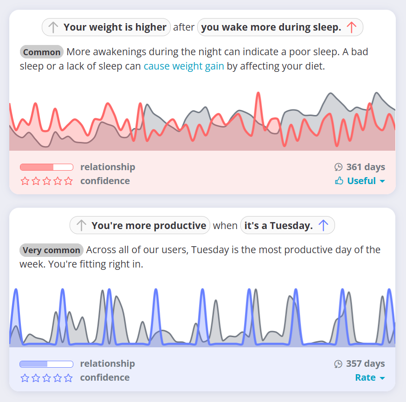Screen dimensions: 406x402
Task: Select the first confidence star on the weight insight
Action: pos(25,181)
